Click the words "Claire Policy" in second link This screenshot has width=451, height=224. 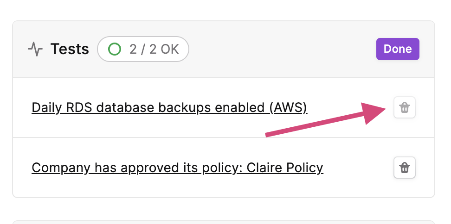point(285,168)
